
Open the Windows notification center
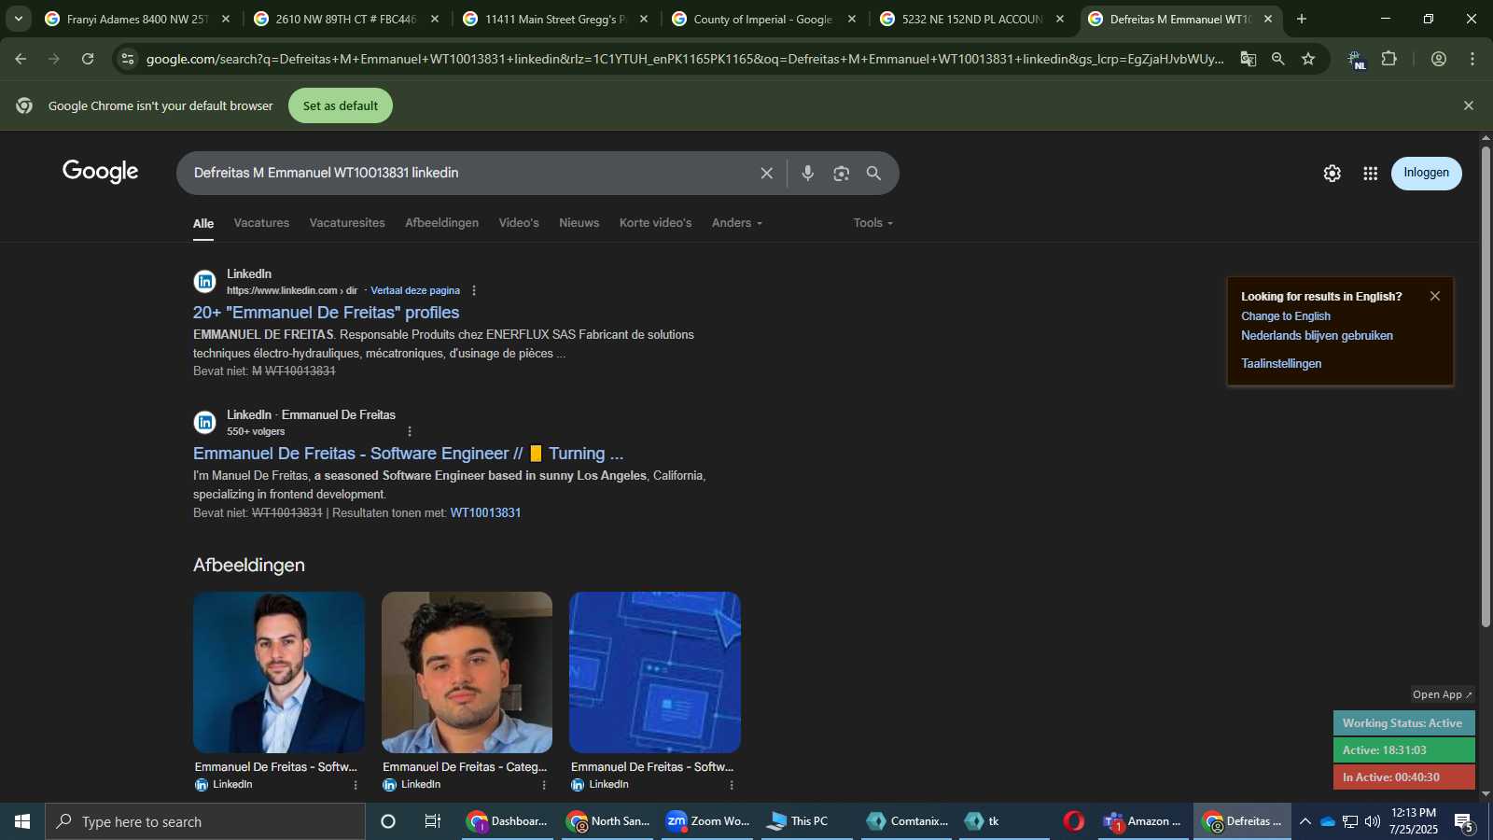[1464, 822]
